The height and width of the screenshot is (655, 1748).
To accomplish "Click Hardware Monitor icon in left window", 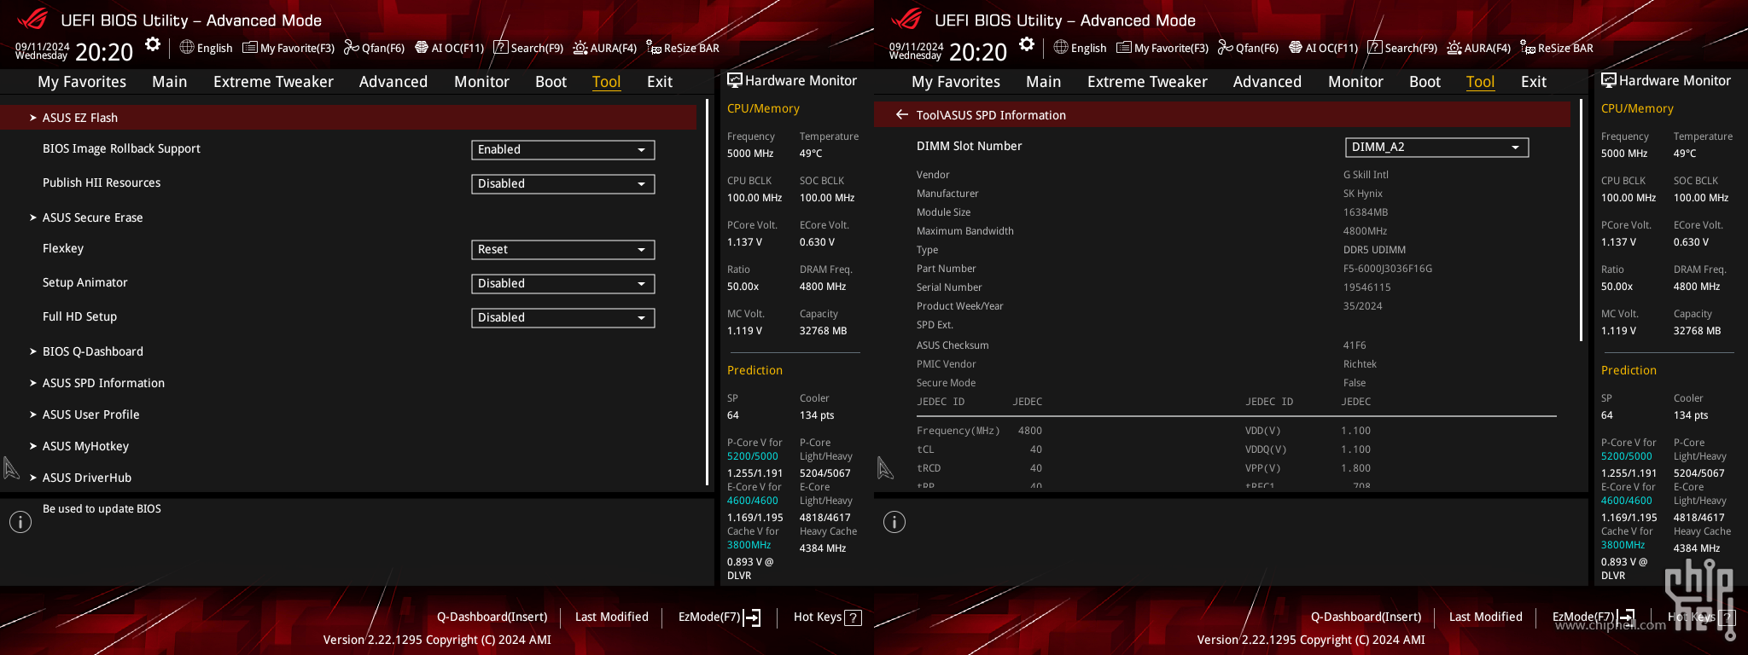I will (734, 80).
